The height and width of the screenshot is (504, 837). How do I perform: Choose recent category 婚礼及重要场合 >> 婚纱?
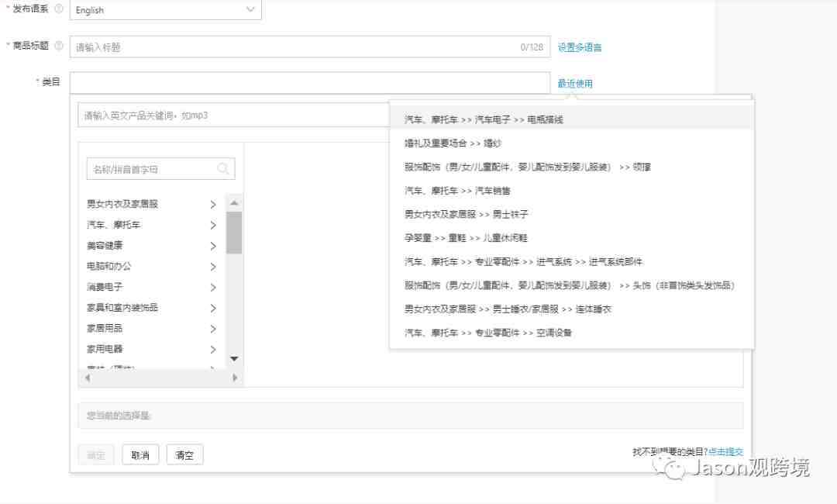tap(453, 143)
